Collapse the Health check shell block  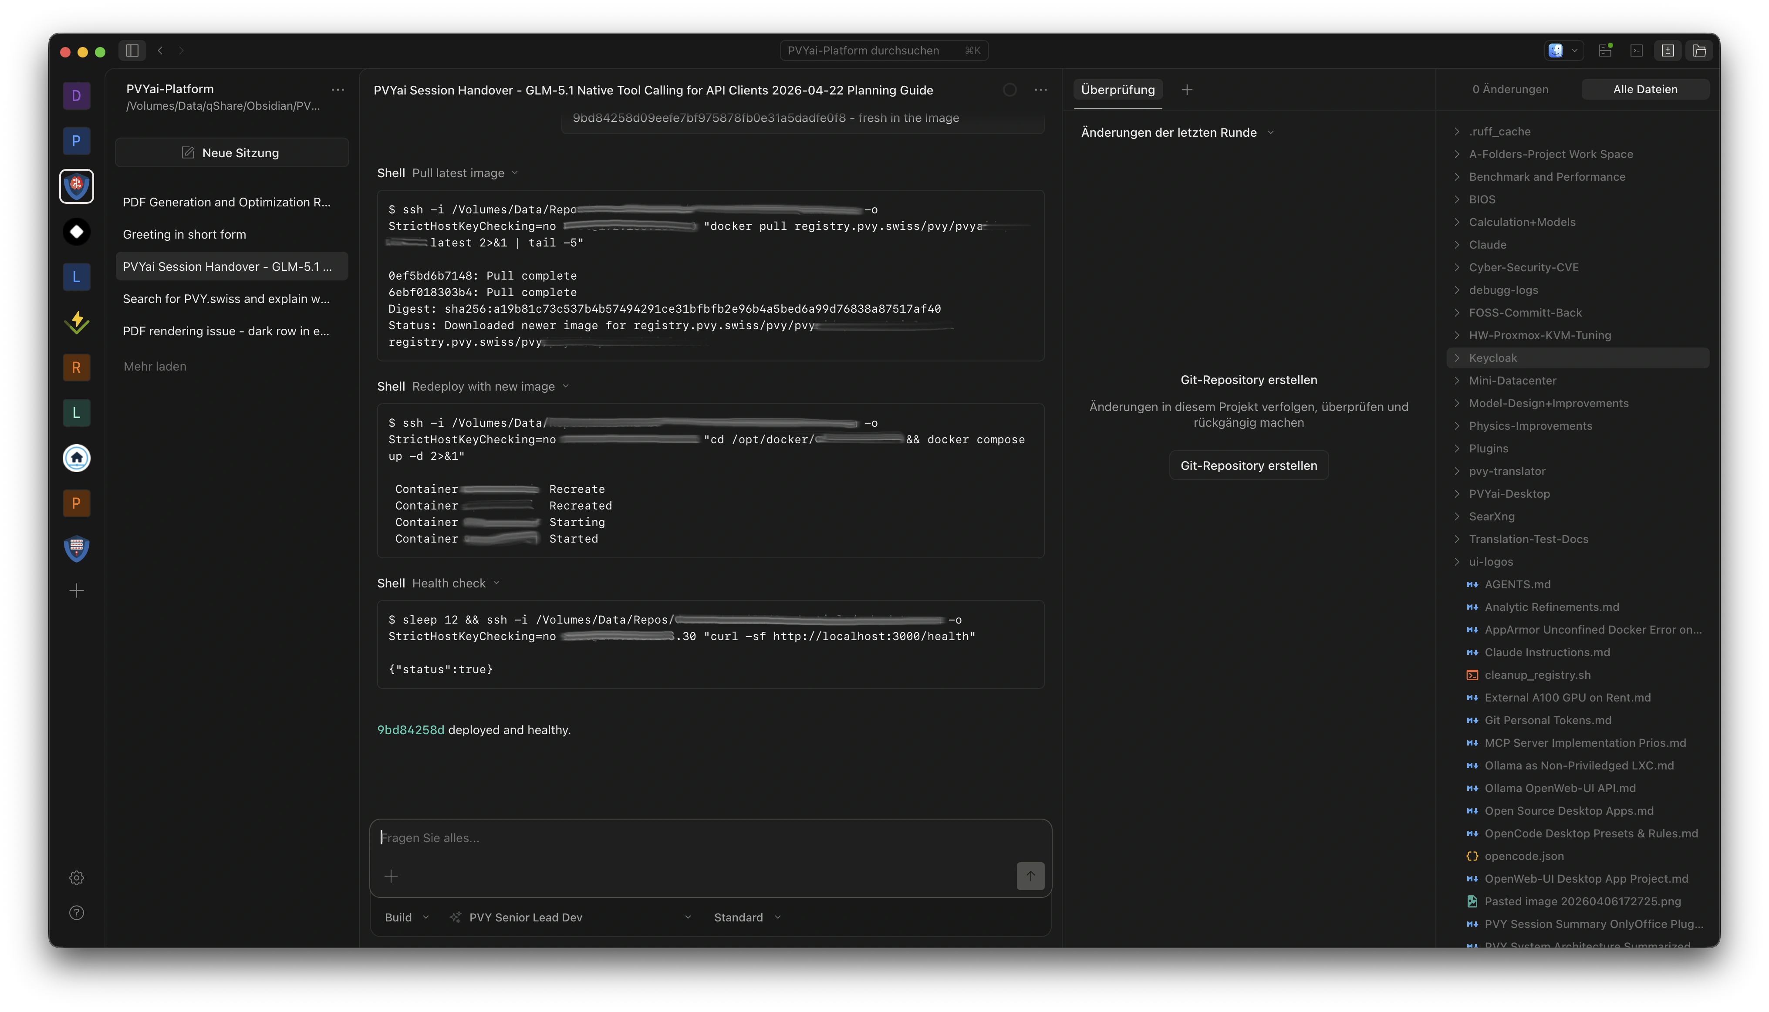(x=439, y=583)
